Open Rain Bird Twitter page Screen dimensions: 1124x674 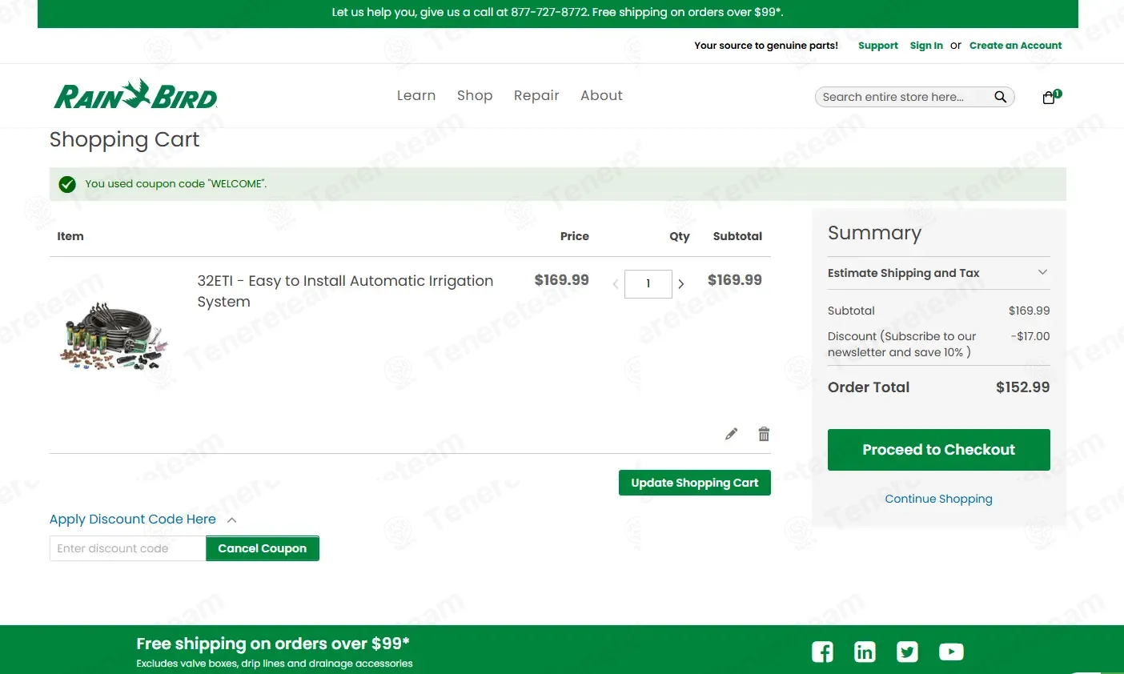click(x=907, y=652)
